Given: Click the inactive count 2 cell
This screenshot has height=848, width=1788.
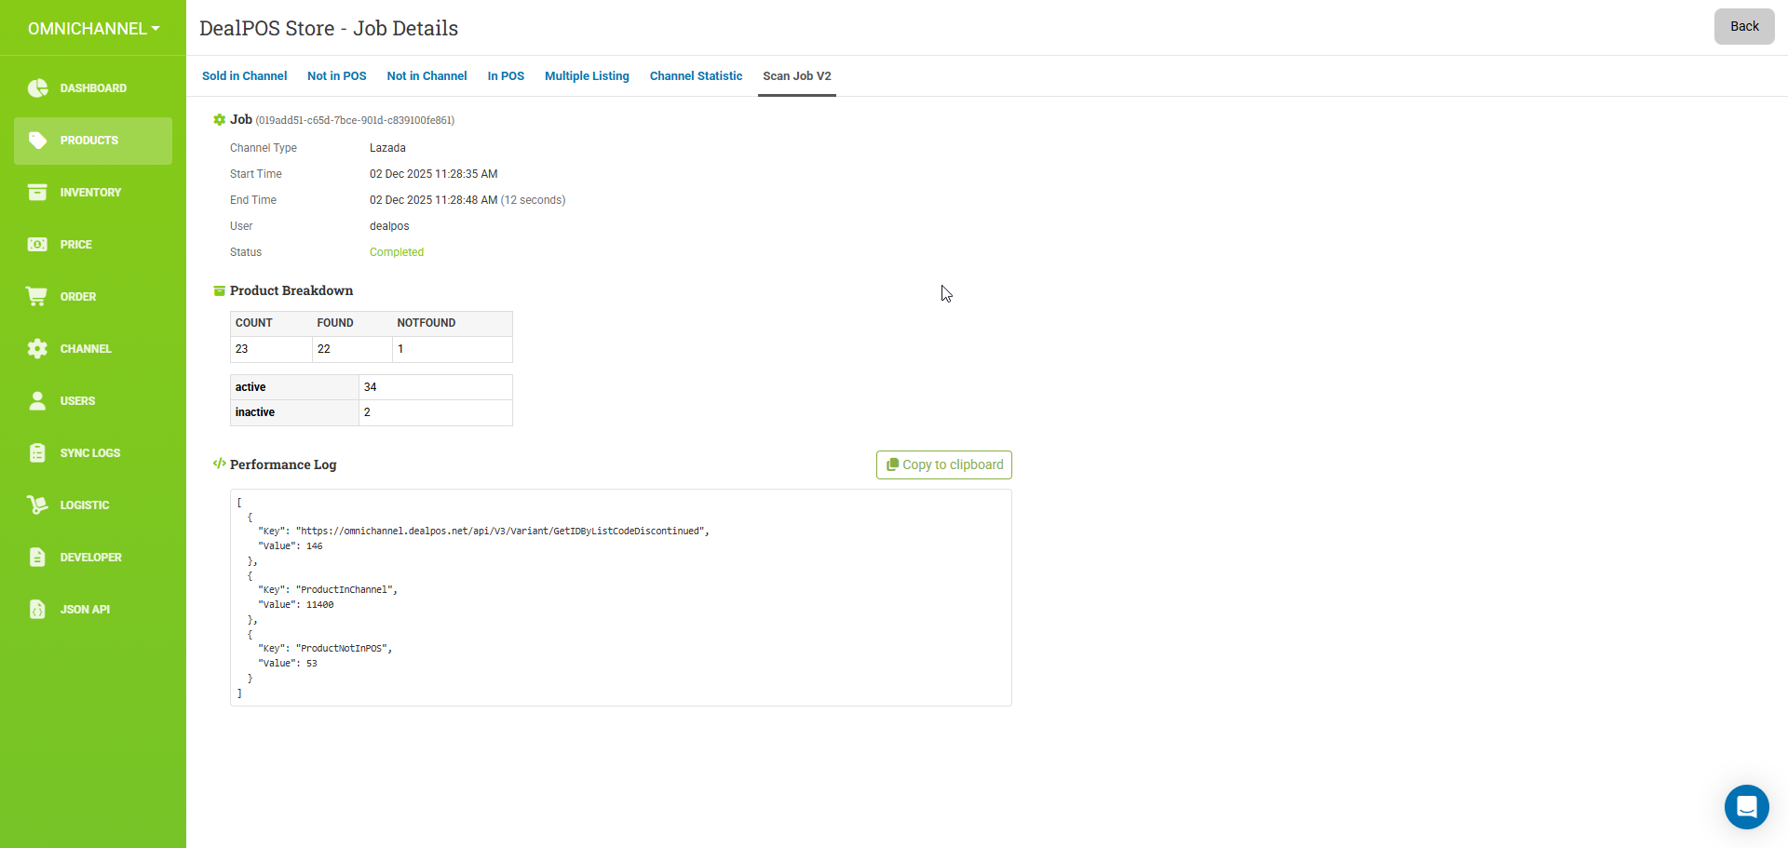Looking at the screenshot, I should (436, 412).
